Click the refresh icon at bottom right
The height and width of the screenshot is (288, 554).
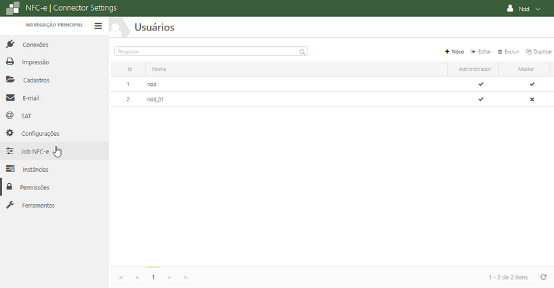click(x=543, y=277)
